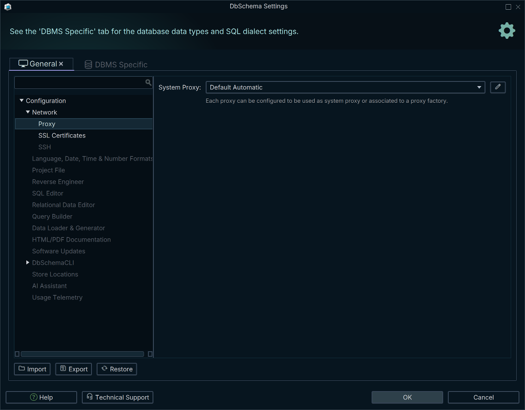Click the DbSchema app icon in title bar
Viewport: 525px width, 410px height.
point(8,6)
